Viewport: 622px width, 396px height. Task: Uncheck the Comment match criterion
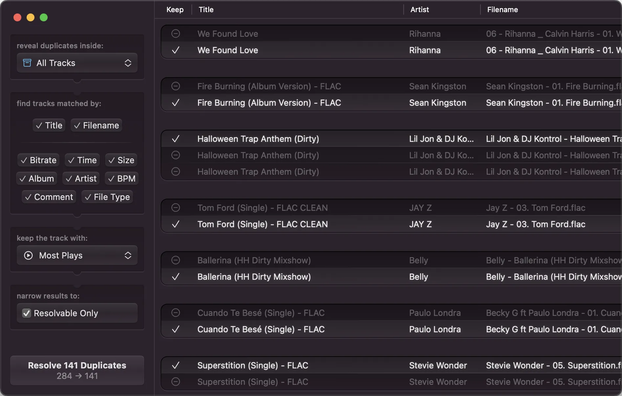pos(49,197)
